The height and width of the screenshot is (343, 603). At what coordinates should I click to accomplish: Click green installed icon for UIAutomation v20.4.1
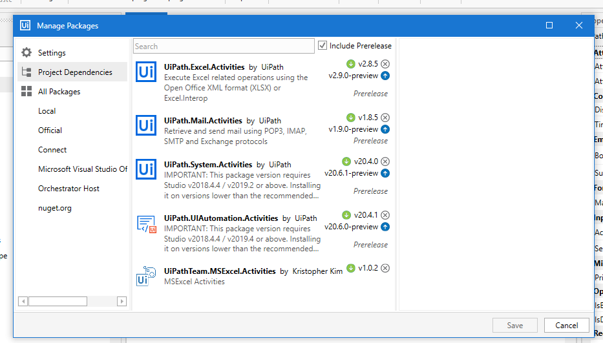[x=346, y=215]
